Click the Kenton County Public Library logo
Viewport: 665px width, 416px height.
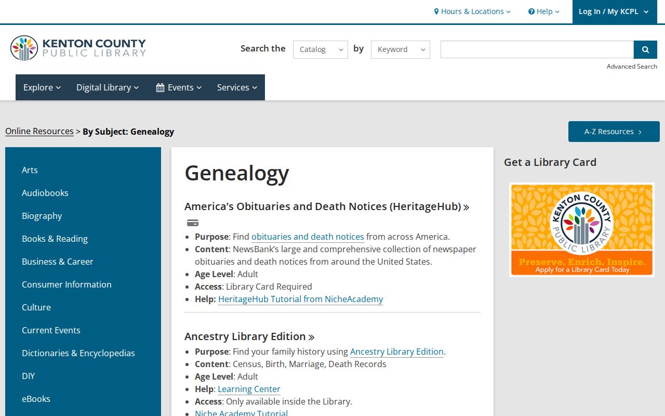click(x=78, y=48)
